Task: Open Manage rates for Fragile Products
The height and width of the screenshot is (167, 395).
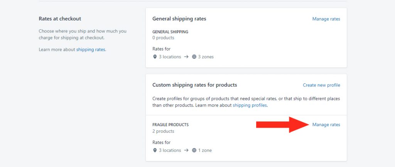Action: [326, 125]
